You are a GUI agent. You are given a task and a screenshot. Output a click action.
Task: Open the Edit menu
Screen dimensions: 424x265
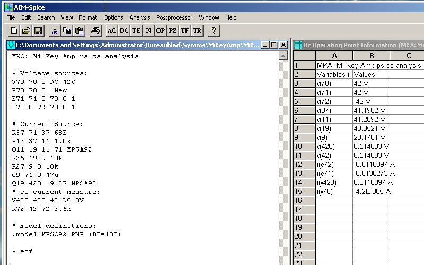26,17
